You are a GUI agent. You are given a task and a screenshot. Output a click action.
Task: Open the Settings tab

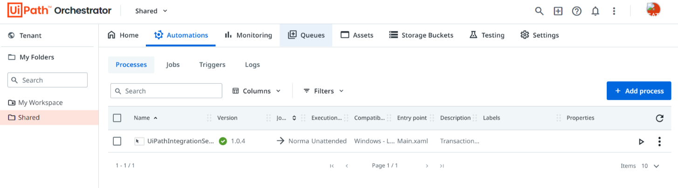pos(540,35)
